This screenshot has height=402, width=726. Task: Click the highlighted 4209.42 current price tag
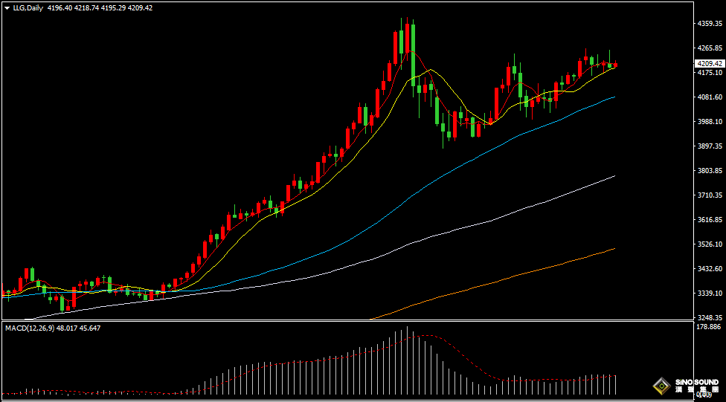point(709,64)
